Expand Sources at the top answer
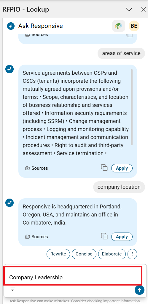148x304 pixels. coord(36,35)
